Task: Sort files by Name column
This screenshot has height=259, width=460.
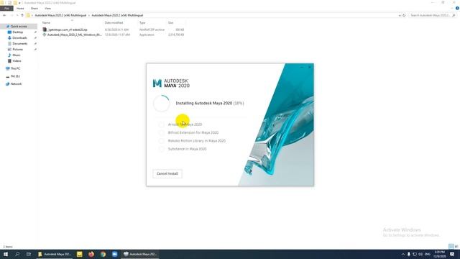Action: pos(46,22)
